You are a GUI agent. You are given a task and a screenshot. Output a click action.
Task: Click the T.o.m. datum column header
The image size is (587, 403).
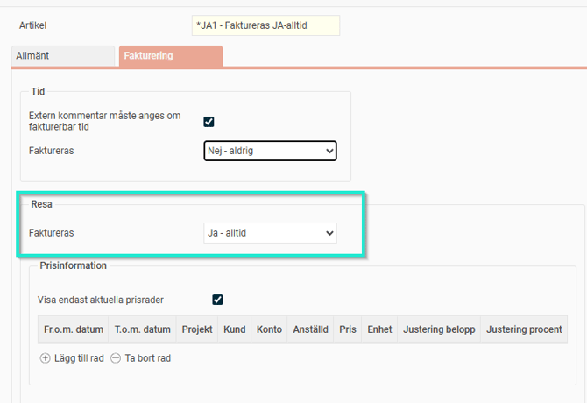pos(141,329)
